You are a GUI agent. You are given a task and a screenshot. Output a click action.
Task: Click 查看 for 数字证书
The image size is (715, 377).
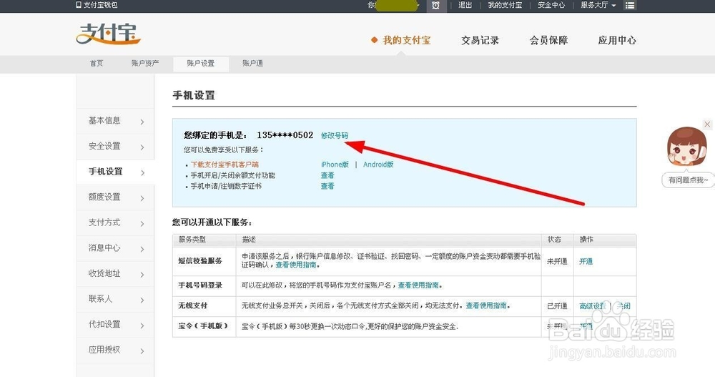[x=327, y=186]
